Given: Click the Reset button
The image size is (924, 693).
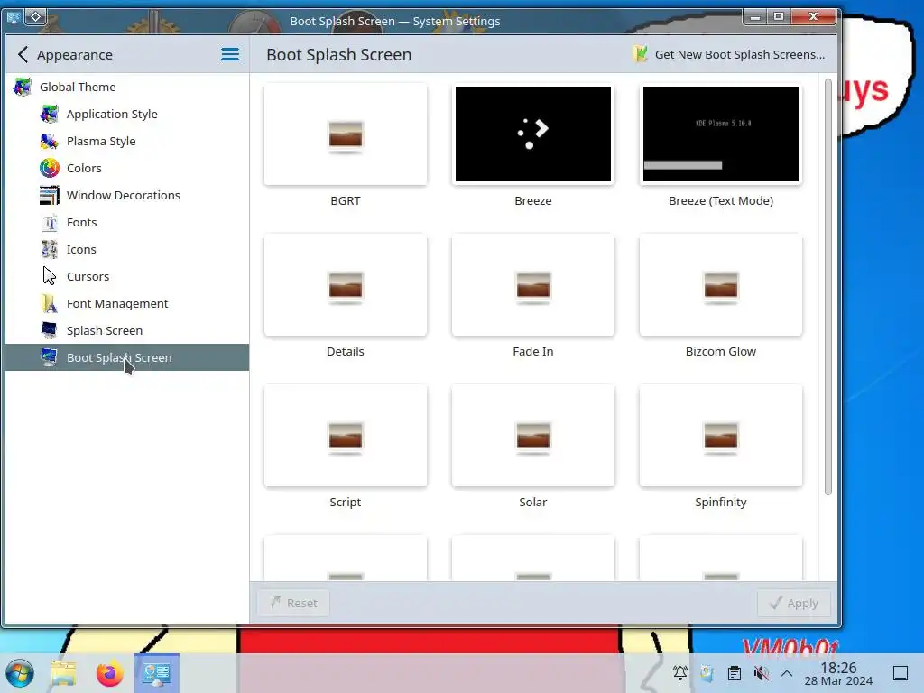Looking at the screenshot, I should (293, 603).
